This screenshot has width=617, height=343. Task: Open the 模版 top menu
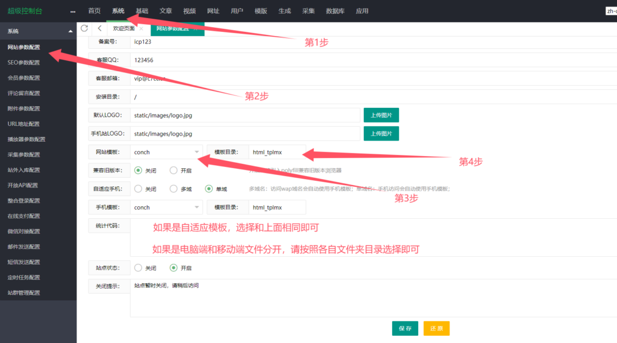261,11
